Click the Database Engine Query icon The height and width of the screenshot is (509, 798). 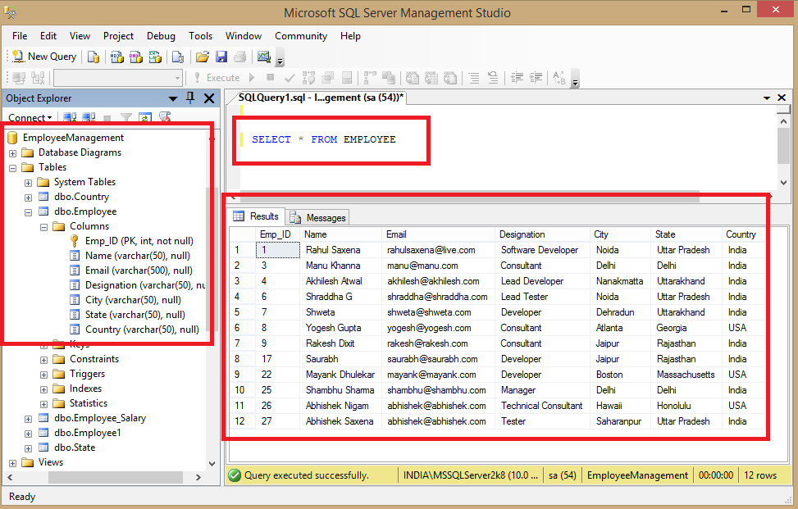point(93,57)
